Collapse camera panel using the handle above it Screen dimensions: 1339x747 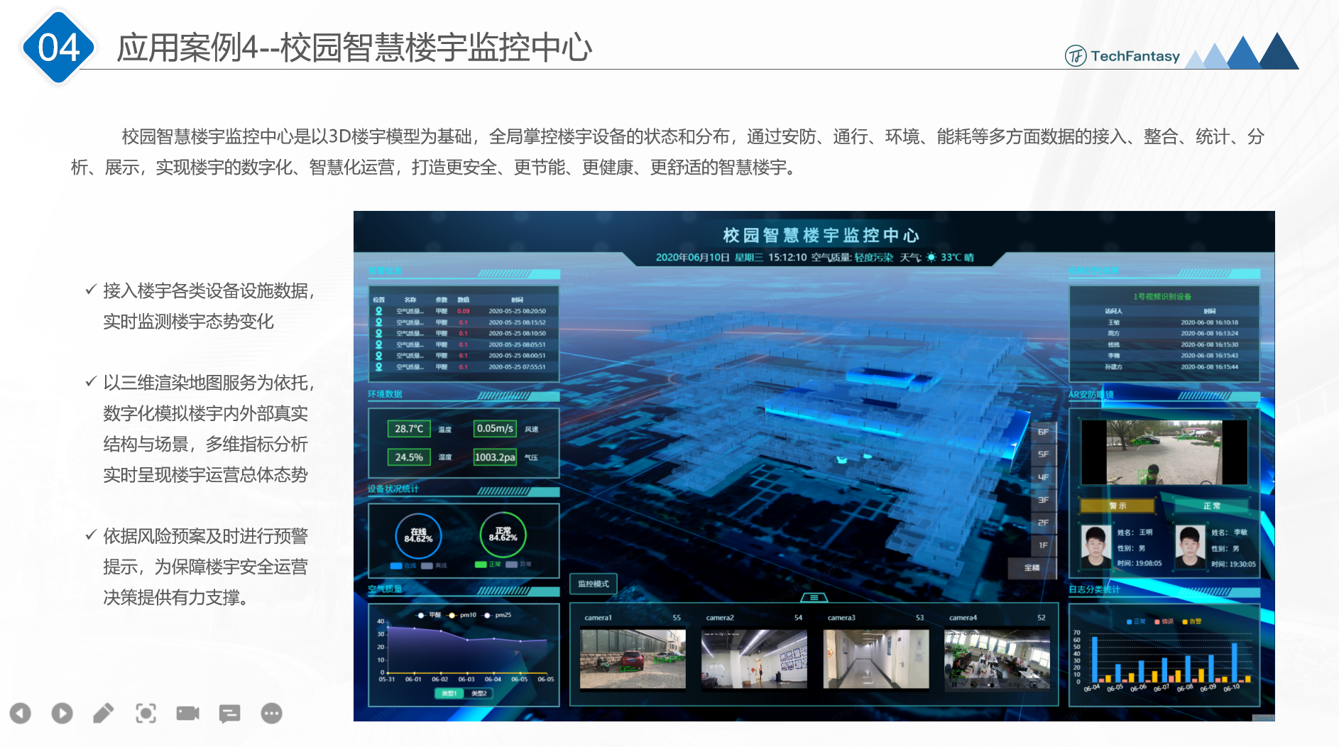pos(814,597)
